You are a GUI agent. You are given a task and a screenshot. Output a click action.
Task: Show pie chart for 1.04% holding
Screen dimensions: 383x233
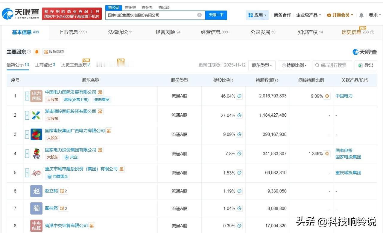[239, 208]
